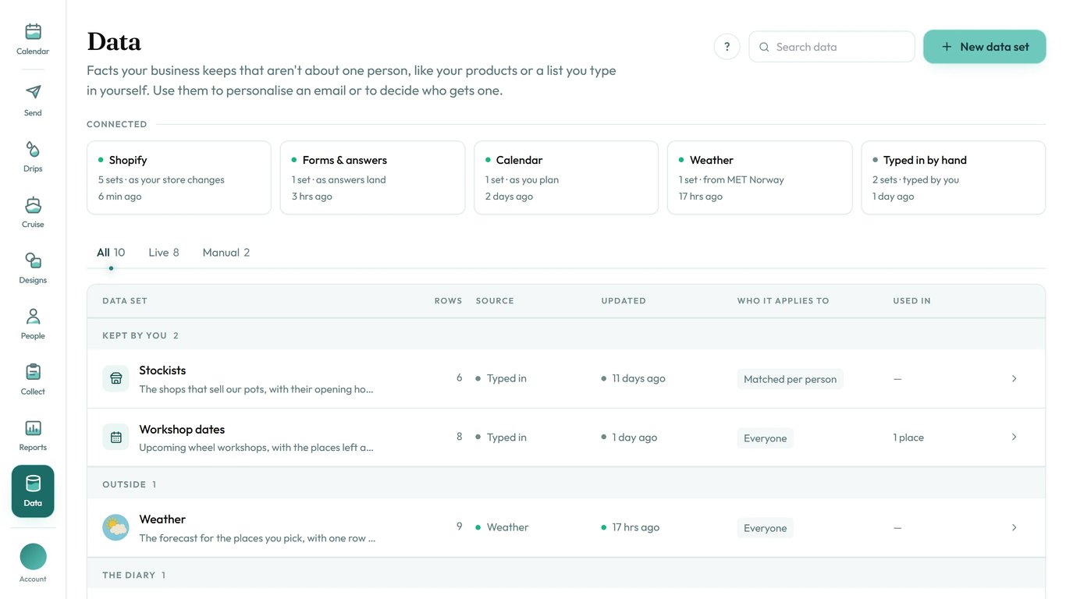Click the Updated column header

click(624, 301)
